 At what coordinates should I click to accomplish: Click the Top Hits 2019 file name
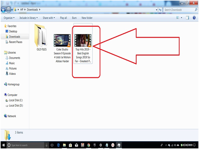click(83, 55)
